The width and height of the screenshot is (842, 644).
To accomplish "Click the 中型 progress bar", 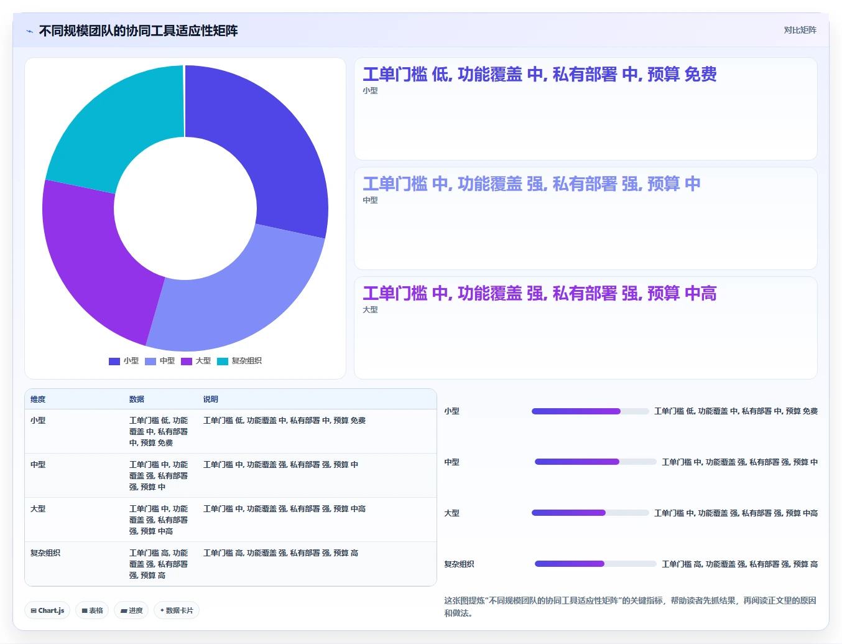I will (596, 462).
